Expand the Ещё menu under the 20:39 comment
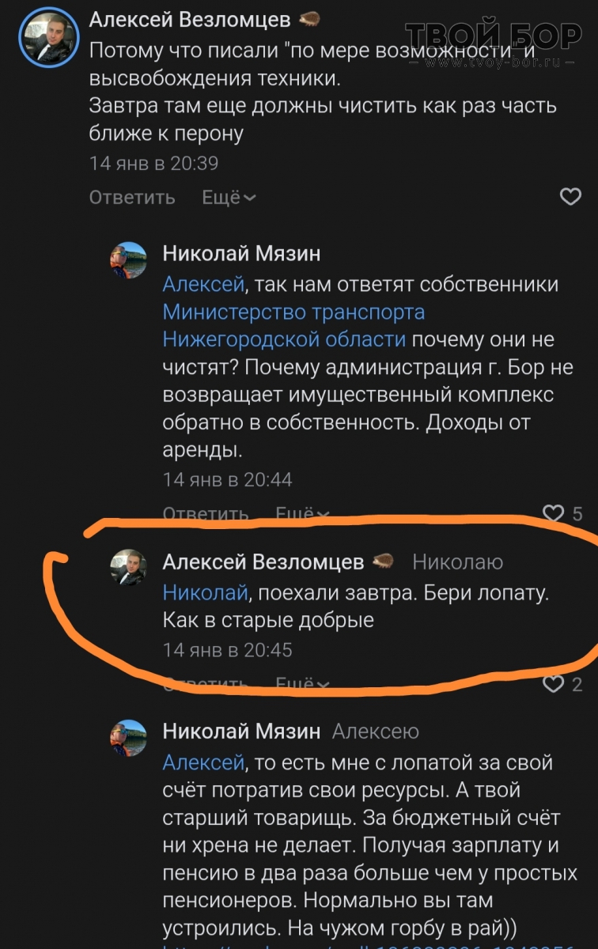Viewport: 598px width, 949px height. pos(229,197)
